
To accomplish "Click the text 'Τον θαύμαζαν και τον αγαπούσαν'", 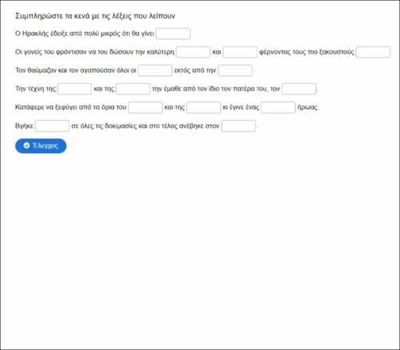I will point(65,70).
